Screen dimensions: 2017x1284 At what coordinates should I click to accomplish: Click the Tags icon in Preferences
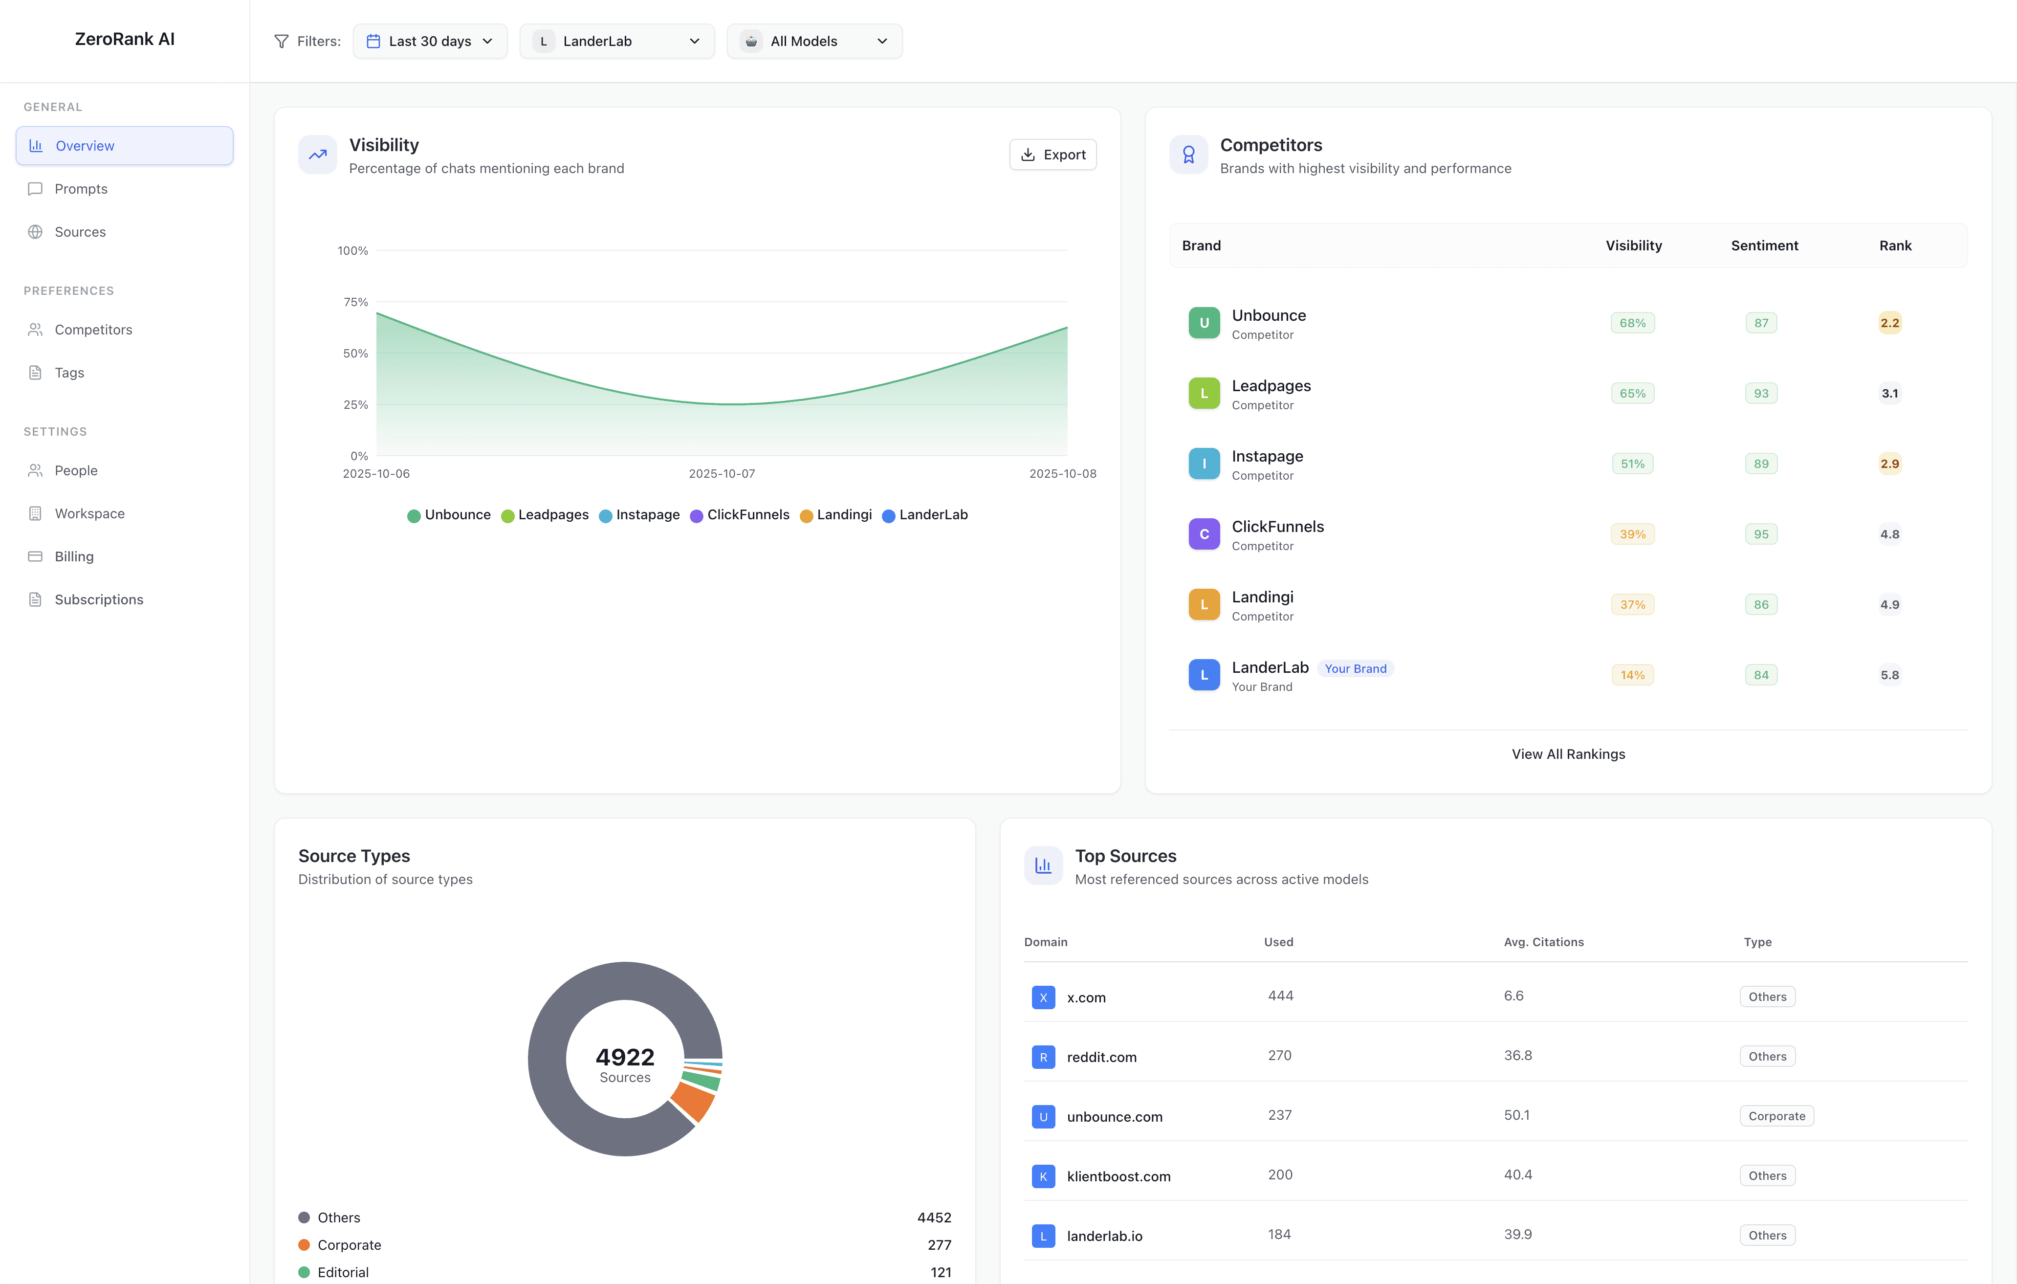[35, 372]
